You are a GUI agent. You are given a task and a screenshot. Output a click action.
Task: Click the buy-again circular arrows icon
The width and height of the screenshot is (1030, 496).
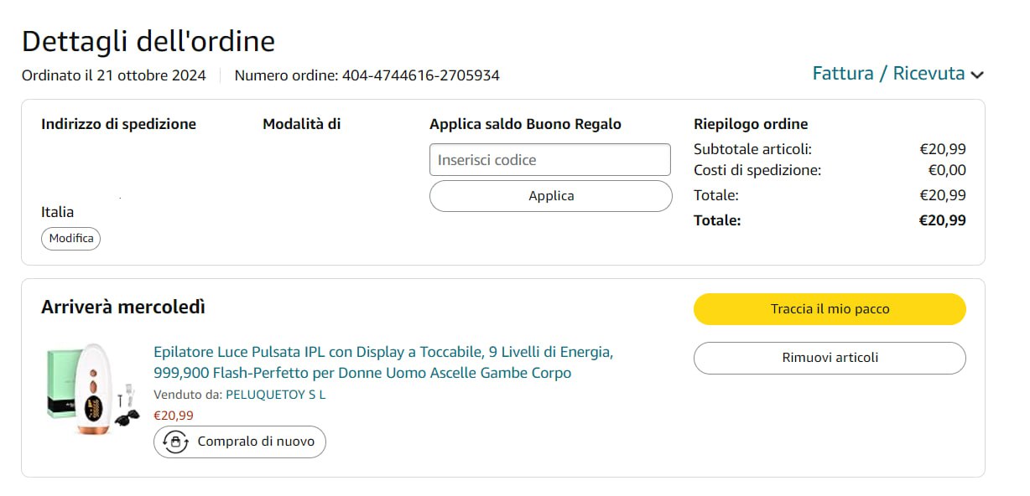[x=175, y=442]
